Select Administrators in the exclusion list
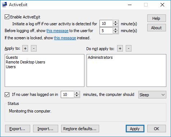This screenshot has width=171, height=137. [x=100, y=57]
